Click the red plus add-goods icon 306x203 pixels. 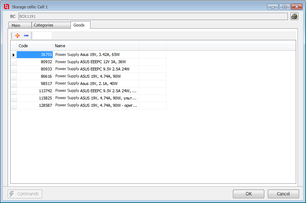tap(17, 36)
